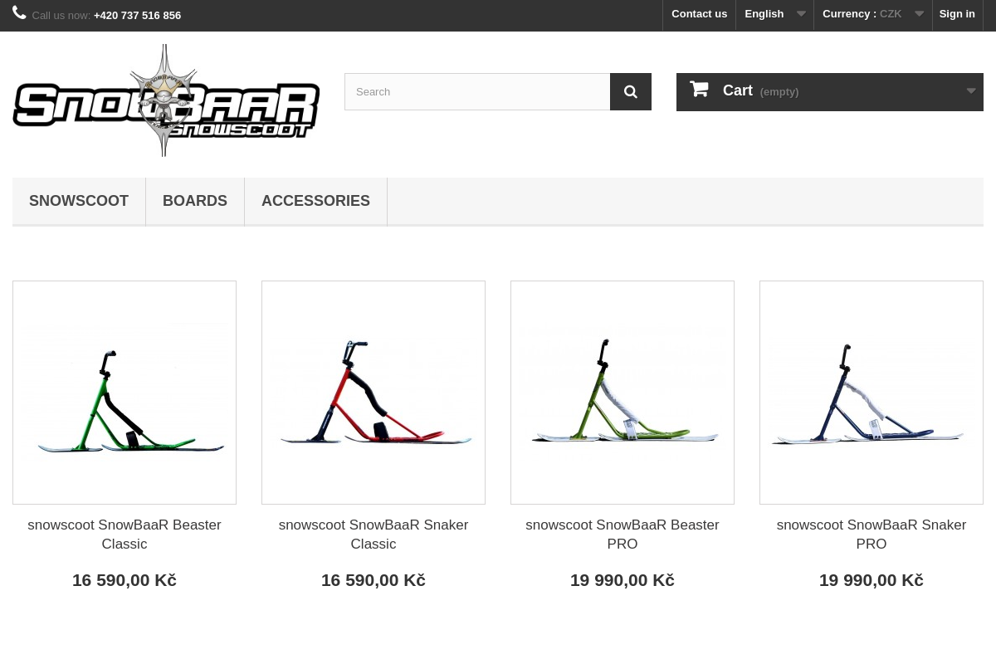Viewport: 996px width, 664px height.
Task: Click the search magnifier icon
Action: [630, 91]
